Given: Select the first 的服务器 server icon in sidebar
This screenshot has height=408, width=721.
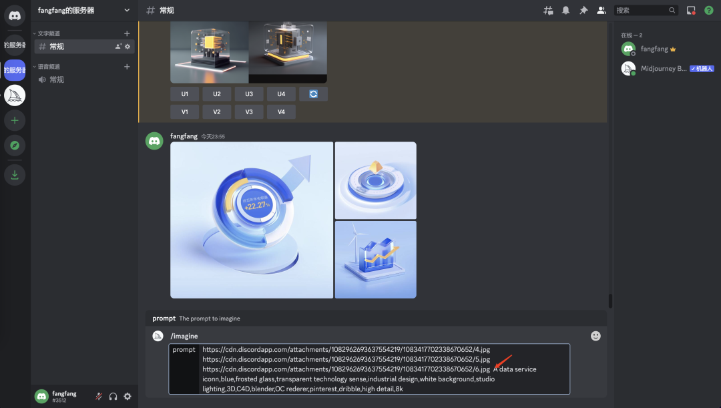Looking at the screenshot, I should point(15,45).
